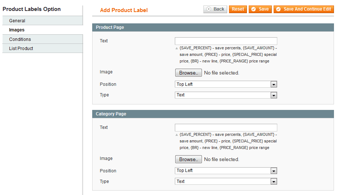Focus the Product Page Text input field
338x195 pixels.
[226, 41]
